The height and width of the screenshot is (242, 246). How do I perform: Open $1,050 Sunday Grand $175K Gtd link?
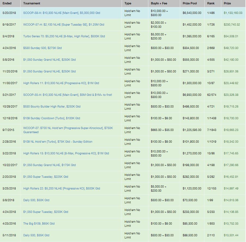pyautogui.click(x=50, y=165)
